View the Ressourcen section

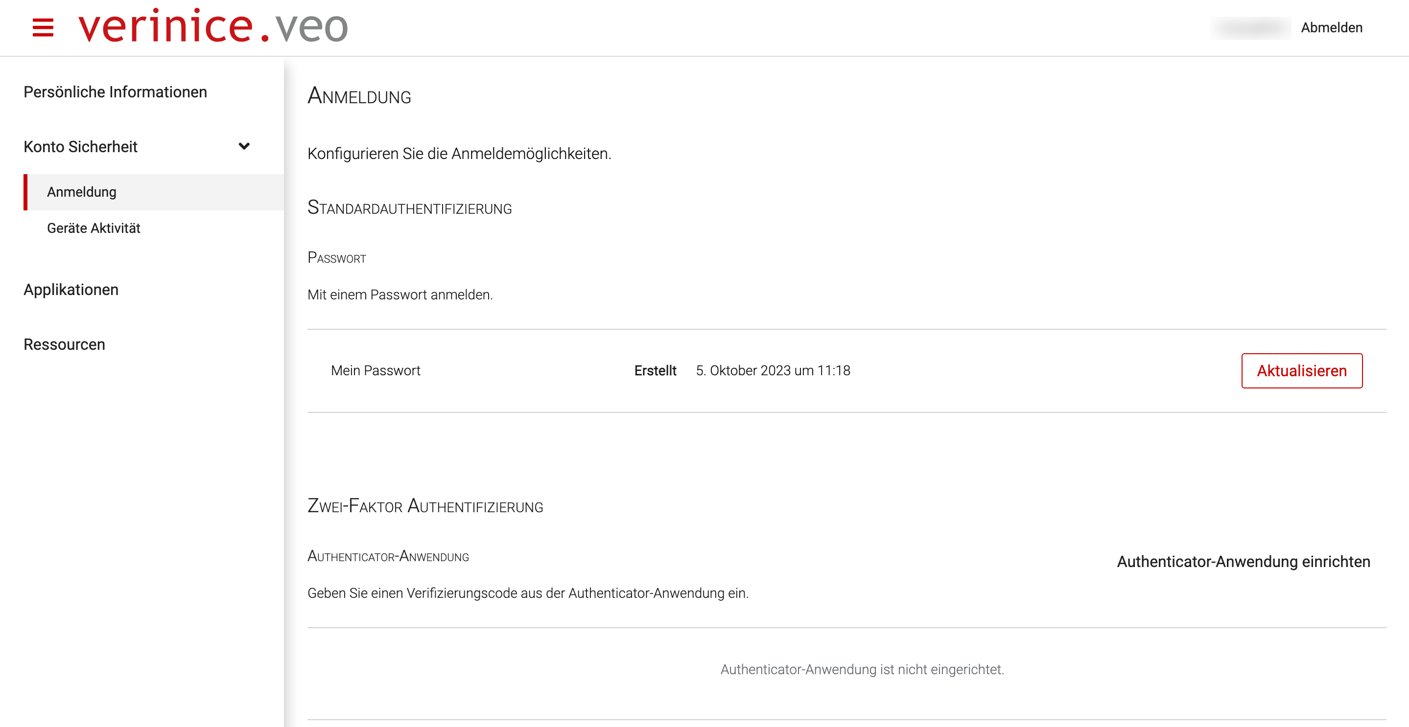click(x=64, y=344)
